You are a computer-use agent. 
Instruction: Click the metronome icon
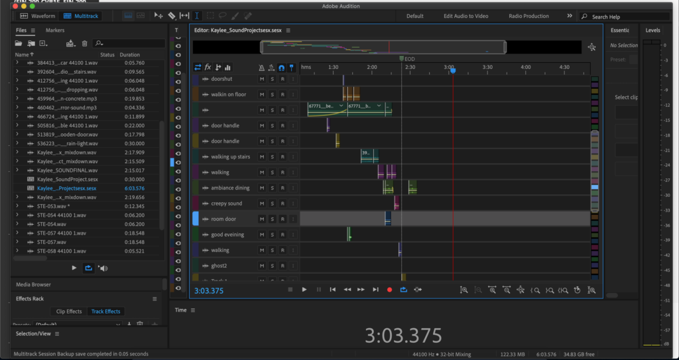(x=261, y=68)
